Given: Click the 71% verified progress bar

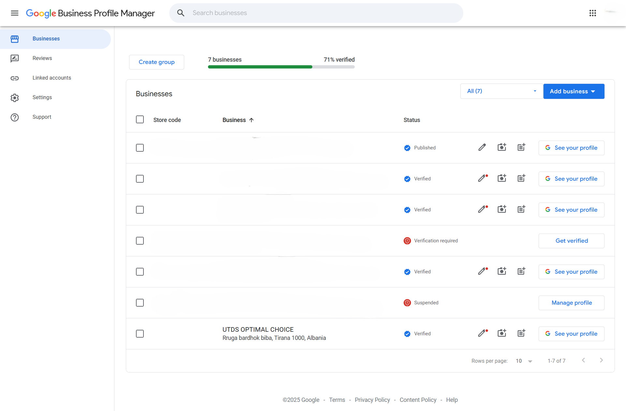Looking at the screenshot, I should click(x=281, y=67).
